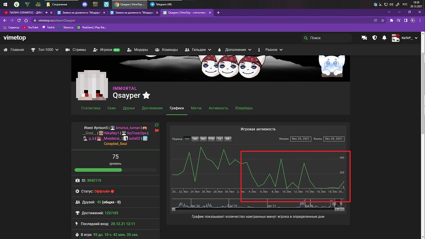Open the browser extensions puzzle icon

(x=391, y=20)
